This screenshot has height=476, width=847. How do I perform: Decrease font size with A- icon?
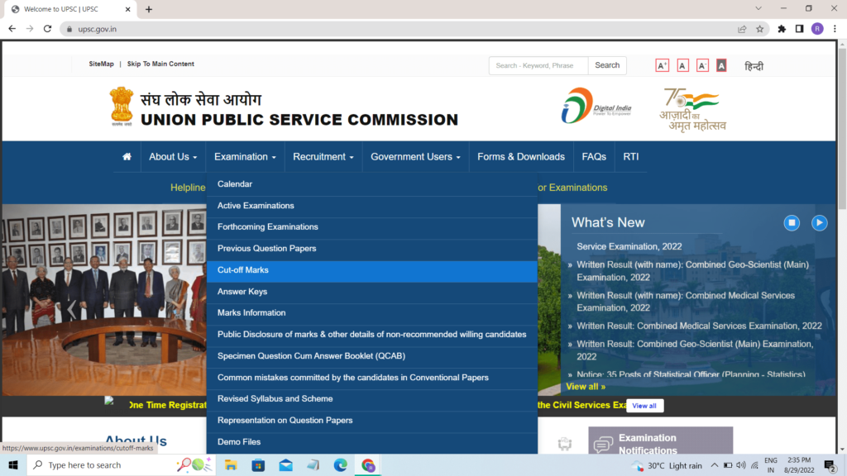(x=702, y=65)
